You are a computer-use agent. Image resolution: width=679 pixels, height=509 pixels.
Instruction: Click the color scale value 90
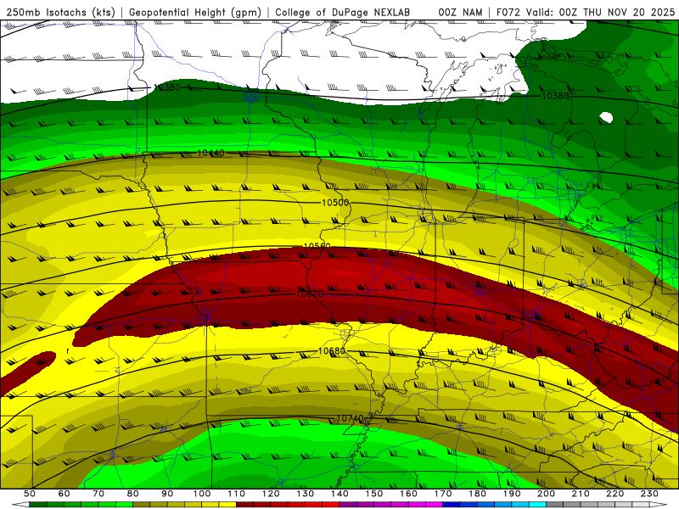coord(167,494)
